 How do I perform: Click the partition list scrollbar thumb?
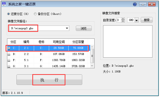coord(92,56)
